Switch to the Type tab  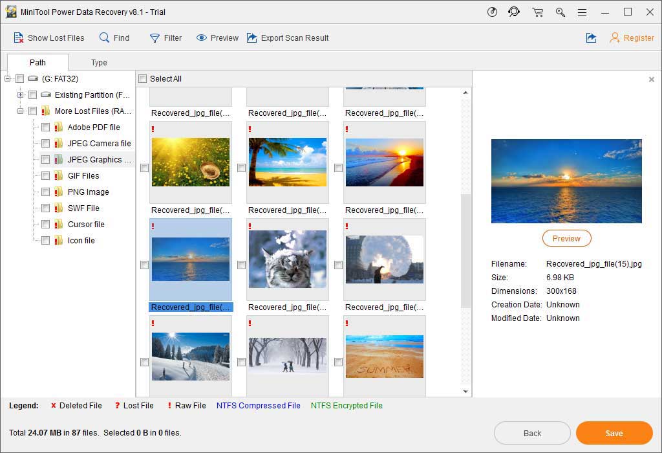coord(99,63)
